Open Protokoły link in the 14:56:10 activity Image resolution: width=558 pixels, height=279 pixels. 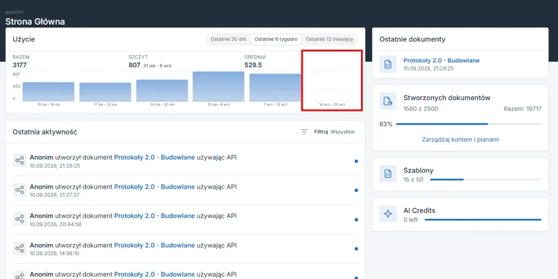[x=154, y=245]
